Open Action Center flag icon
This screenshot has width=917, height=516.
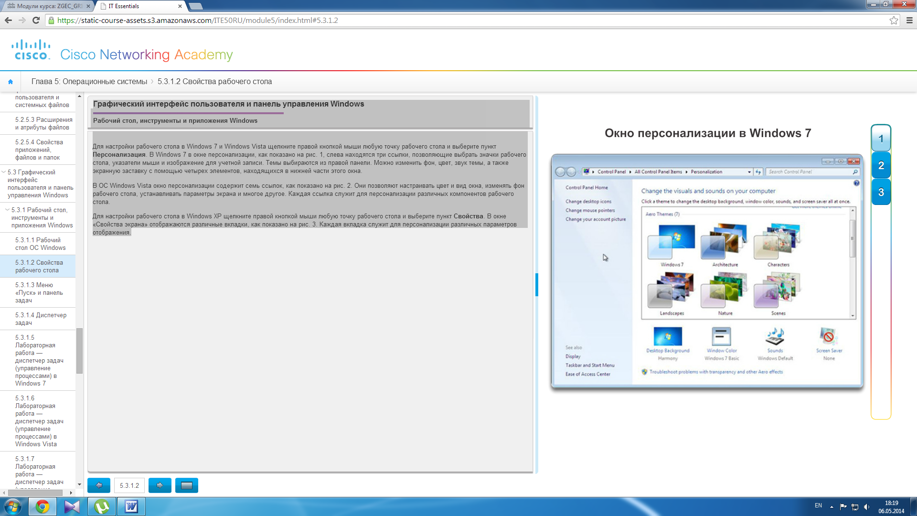843,506
